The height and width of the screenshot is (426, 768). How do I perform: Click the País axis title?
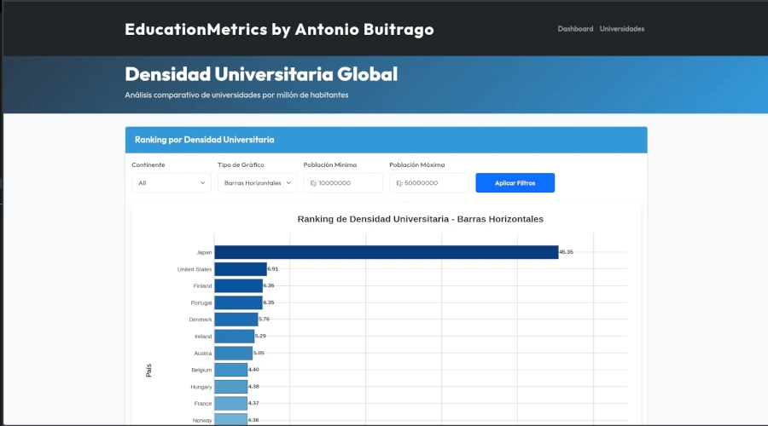tap(148, 371)
